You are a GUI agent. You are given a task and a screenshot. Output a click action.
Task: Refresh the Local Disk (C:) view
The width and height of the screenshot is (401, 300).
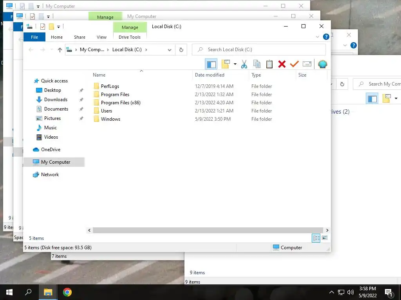[x=181, y=50]
